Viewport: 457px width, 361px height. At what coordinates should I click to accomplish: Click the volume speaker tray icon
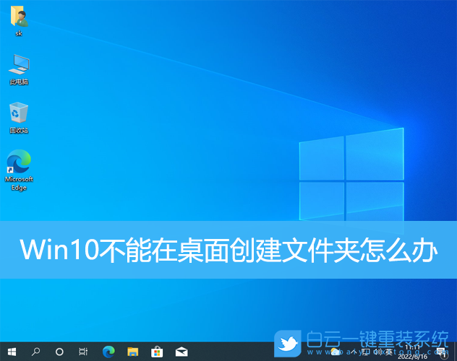tap(377, 352)
